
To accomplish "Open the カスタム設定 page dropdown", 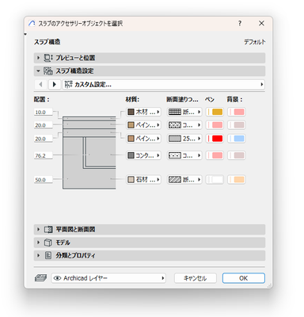I will click(x=164, y=85).
